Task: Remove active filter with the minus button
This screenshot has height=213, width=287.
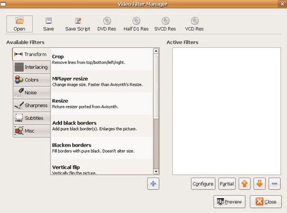Action: pos(274,184)
